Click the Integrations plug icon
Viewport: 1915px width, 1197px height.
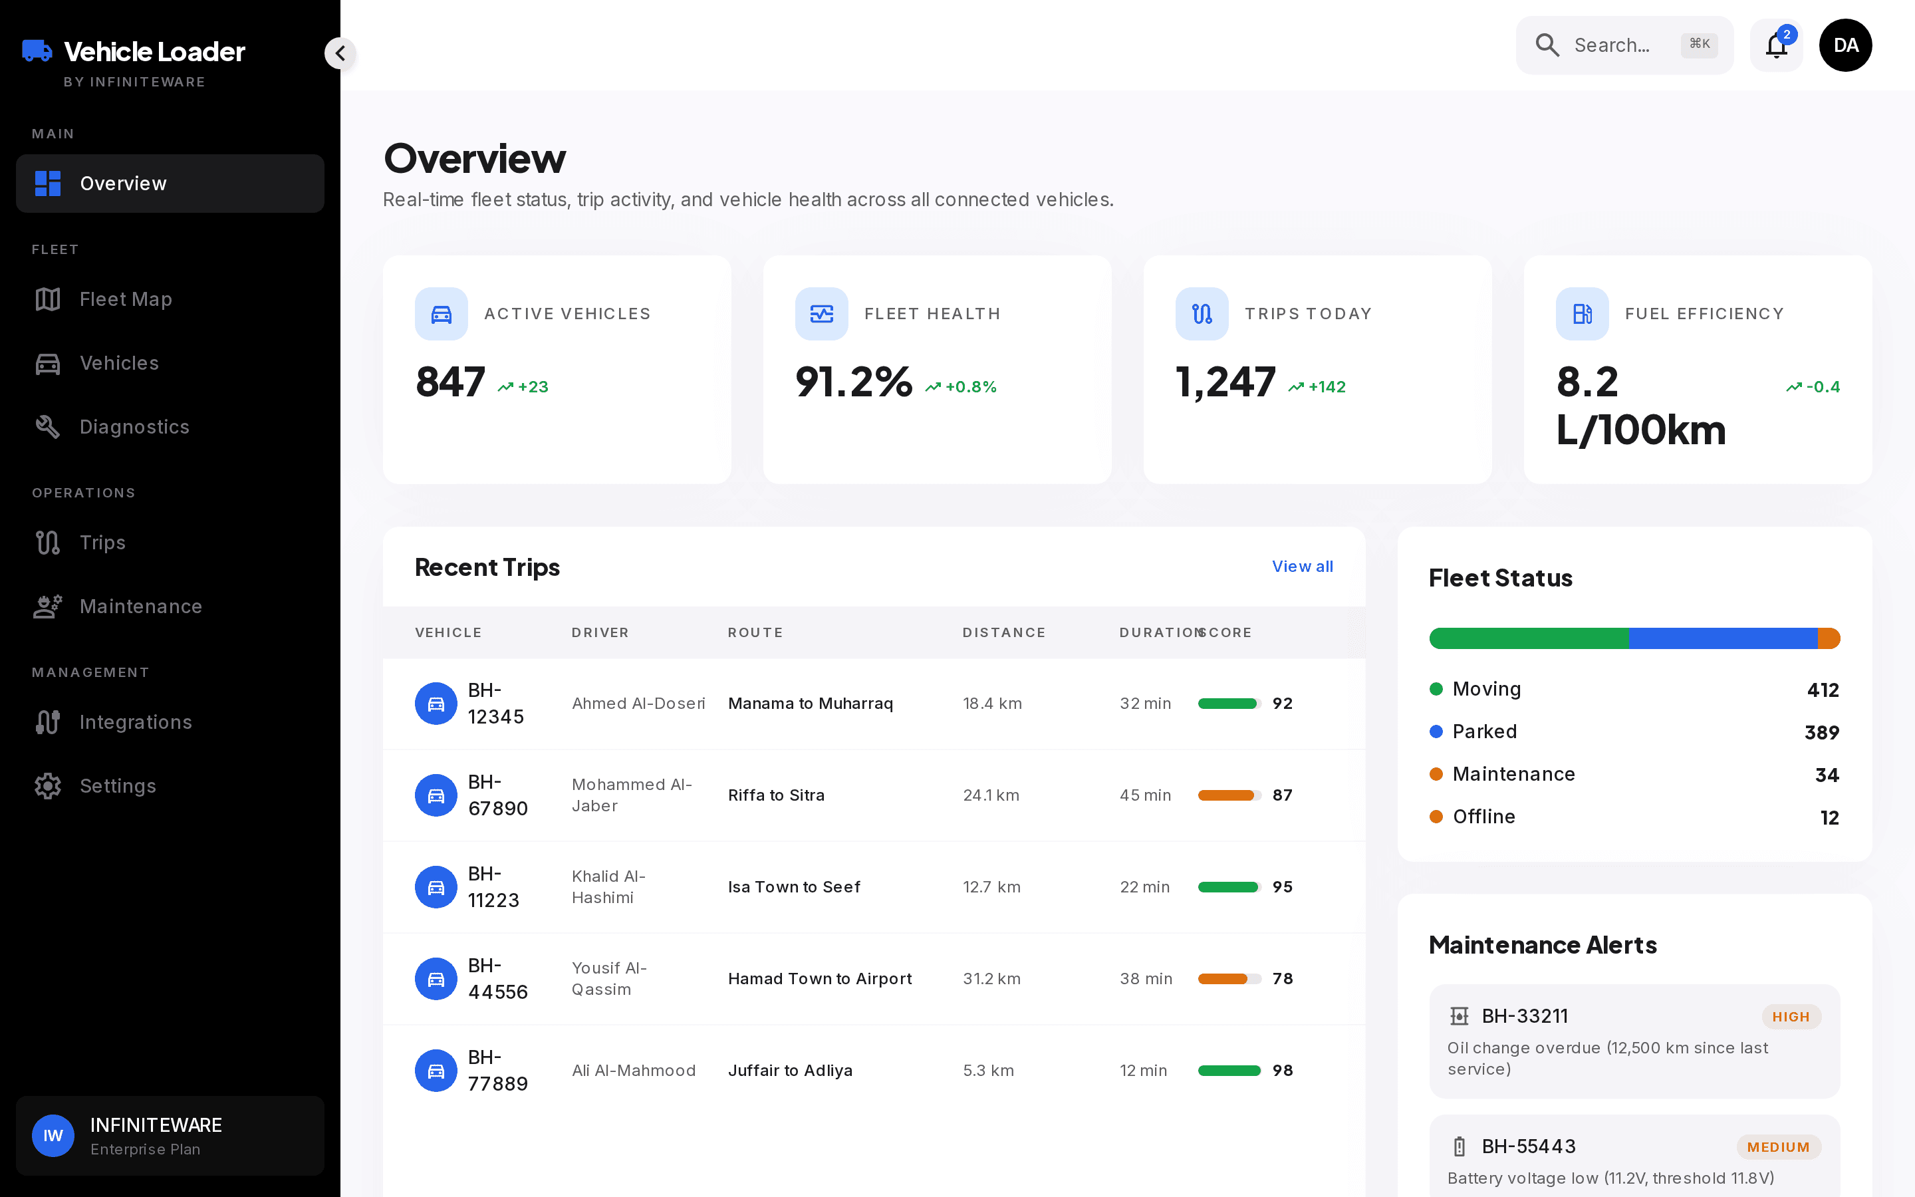click(x=47, y=722)
